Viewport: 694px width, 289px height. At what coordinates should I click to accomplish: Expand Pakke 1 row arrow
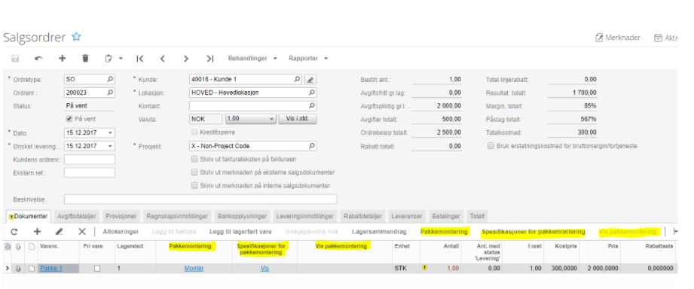click(7, 268)
